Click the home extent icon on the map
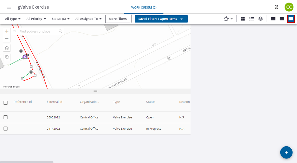The image size is (297, 163). (x=7, y=48)
